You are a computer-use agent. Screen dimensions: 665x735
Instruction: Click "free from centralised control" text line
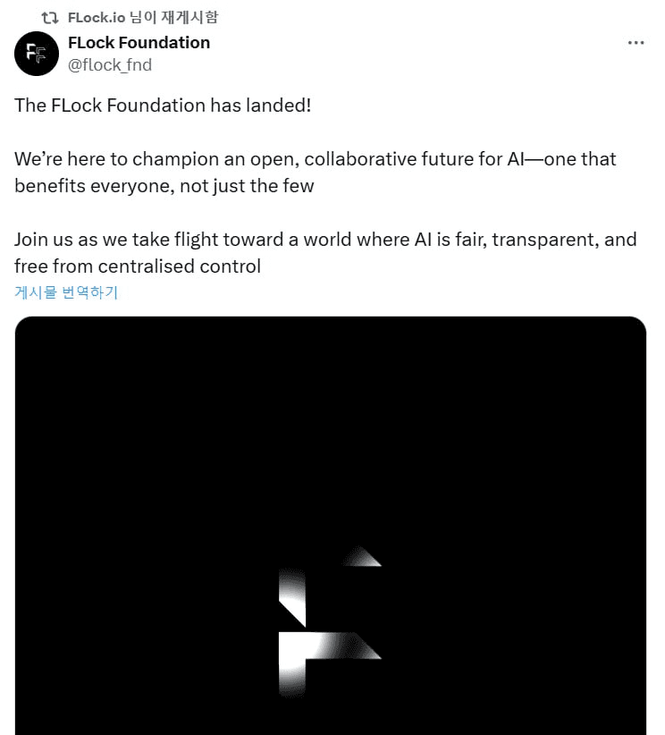point(138,266)
